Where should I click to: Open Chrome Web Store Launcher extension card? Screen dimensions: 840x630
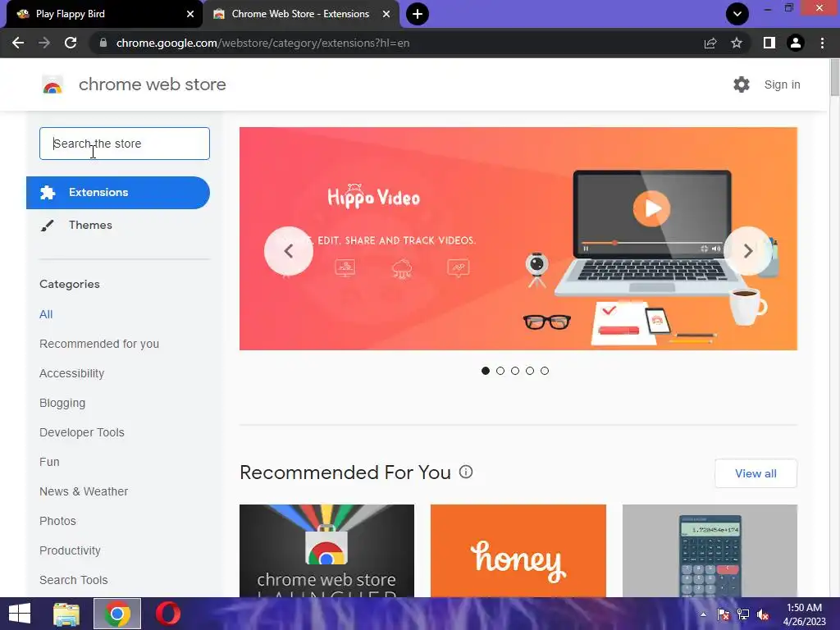point(326,550)
